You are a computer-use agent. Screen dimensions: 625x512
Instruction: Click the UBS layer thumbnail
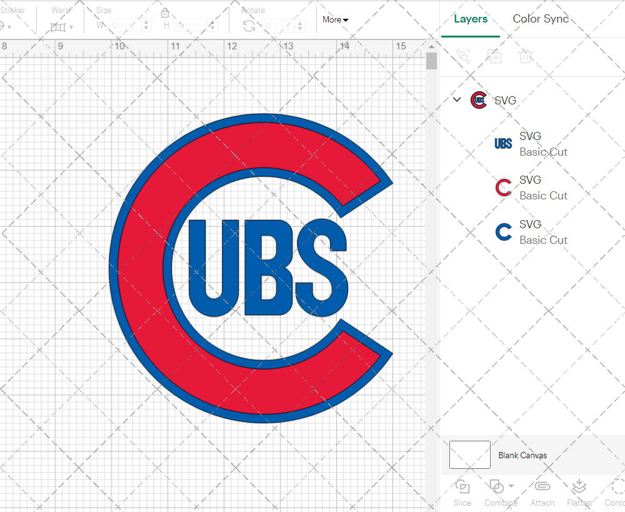503,144
